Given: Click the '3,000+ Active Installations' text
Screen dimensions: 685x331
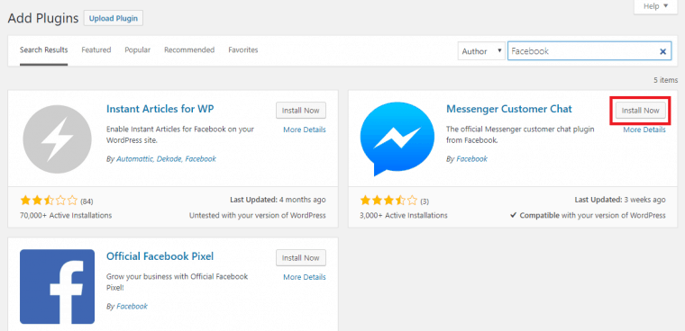Looking at the screenshot, I should 404,216.
